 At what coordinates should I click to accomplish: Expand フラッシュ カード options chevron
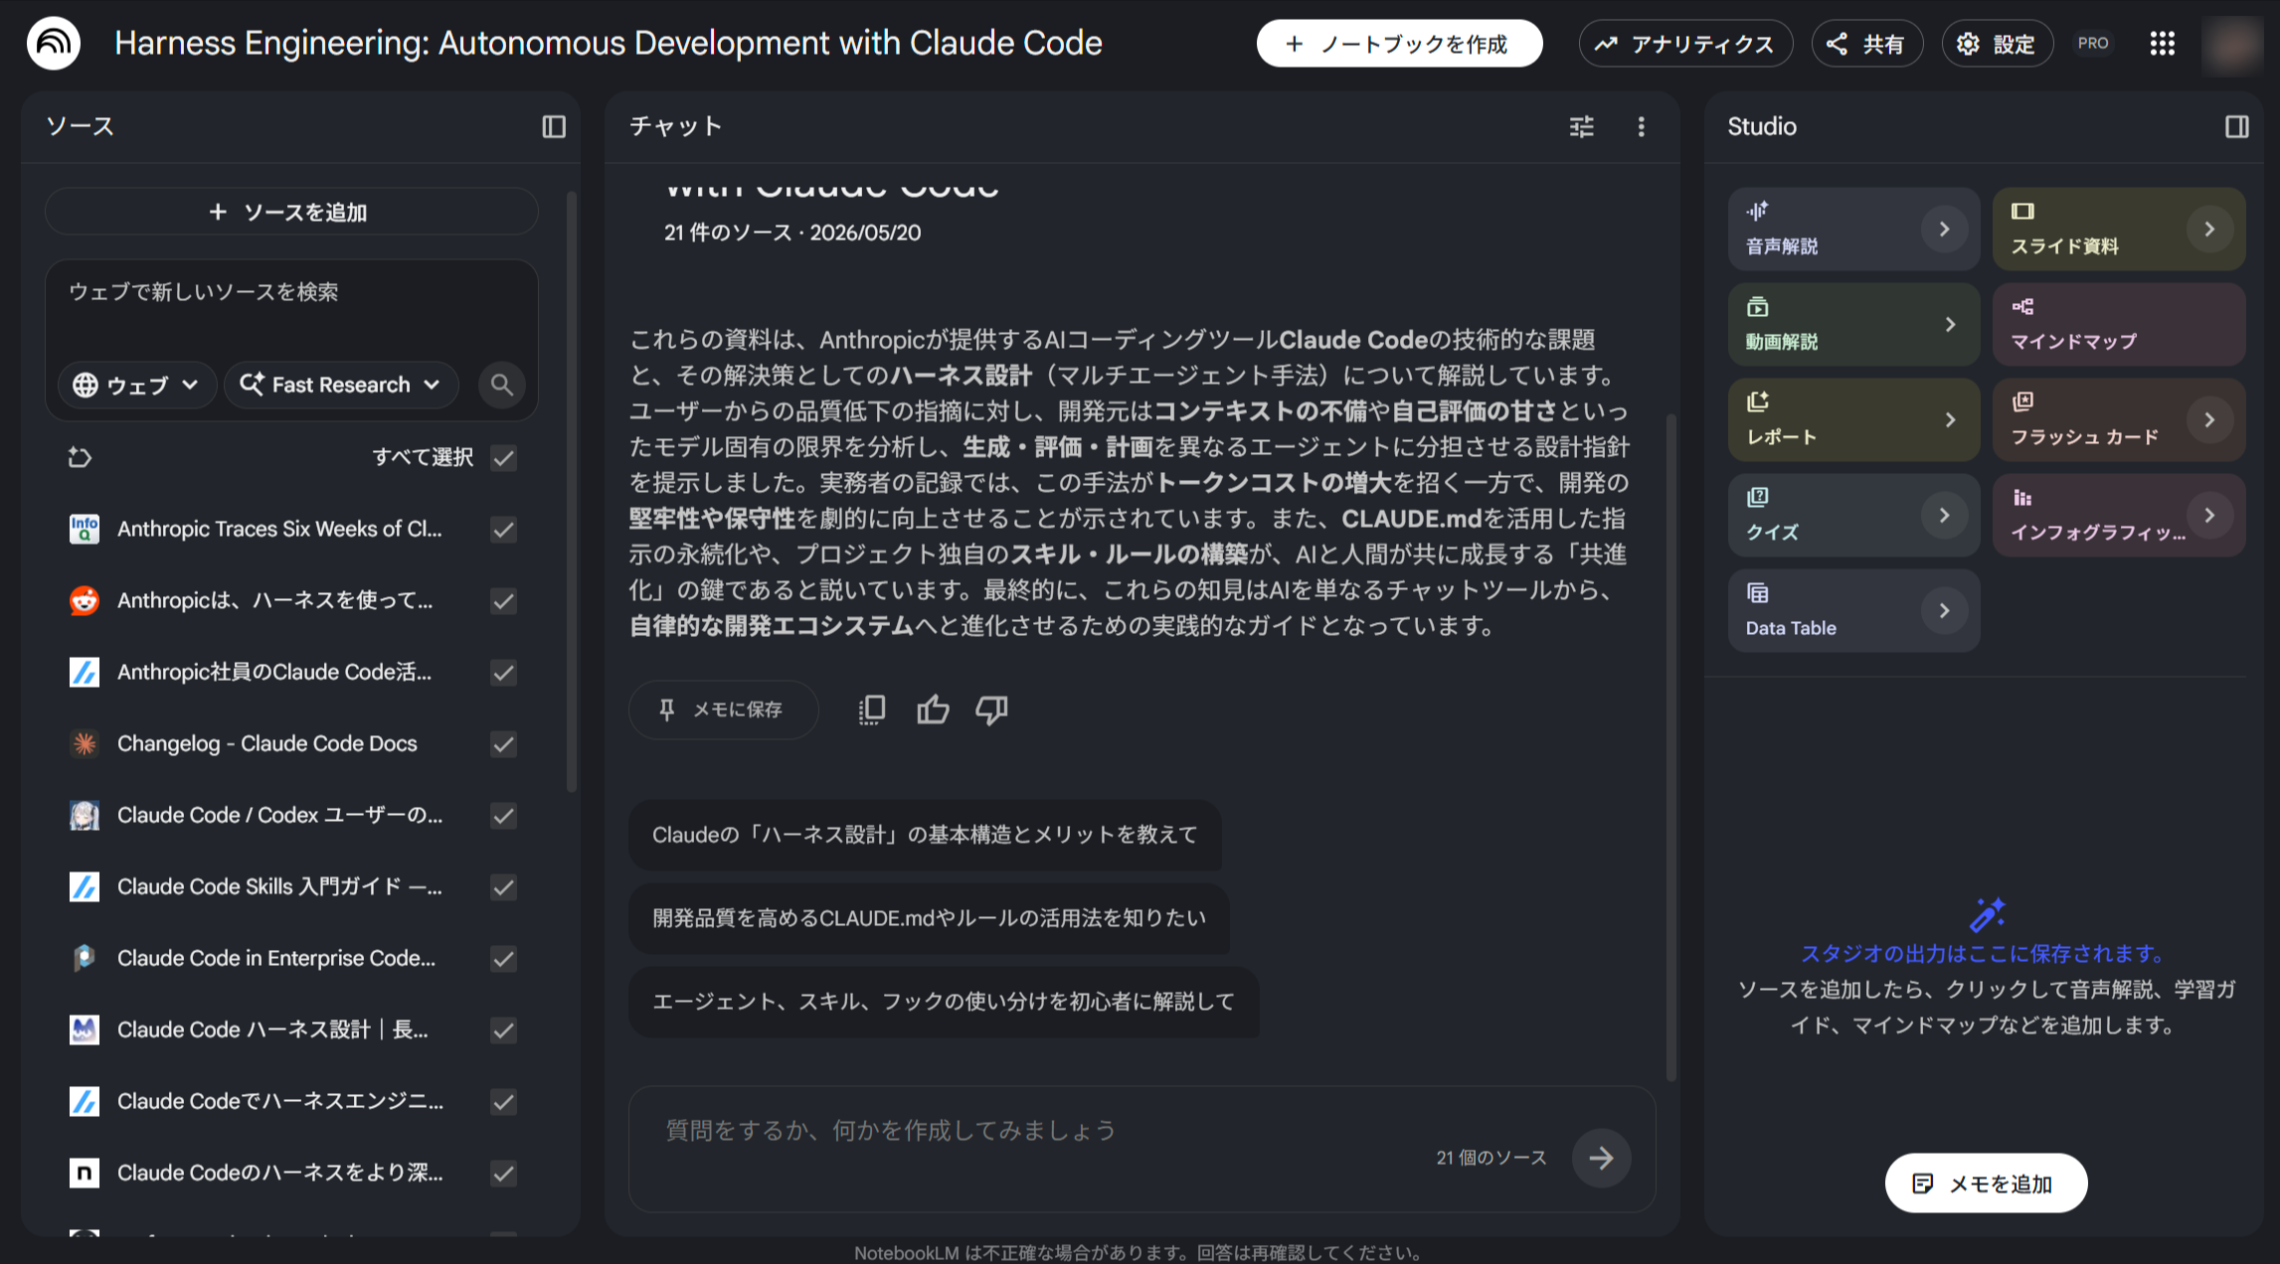click(2209, 420)
